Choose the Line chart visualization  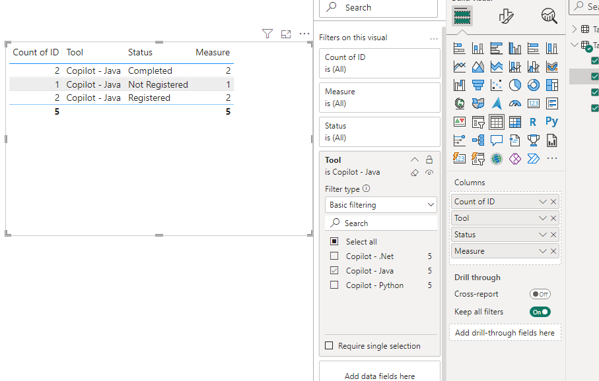click(x=459, y=67)
